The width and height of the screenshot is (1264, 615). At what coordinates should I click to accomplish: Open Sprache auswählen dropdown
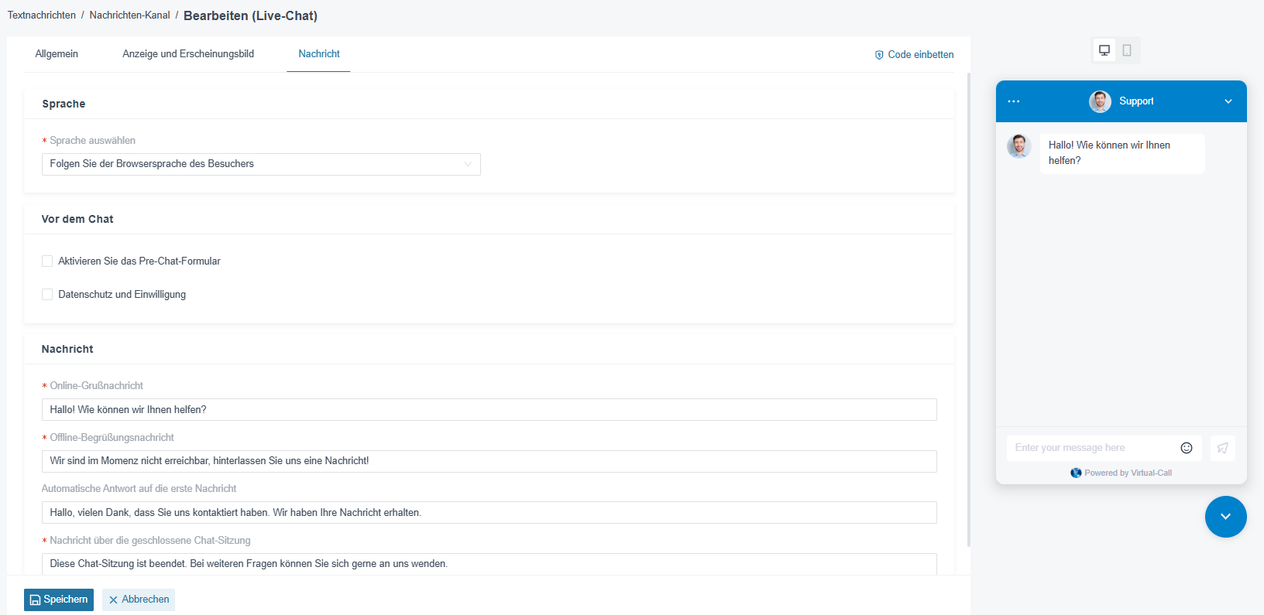pyautogui.click(x=261, y=164)
